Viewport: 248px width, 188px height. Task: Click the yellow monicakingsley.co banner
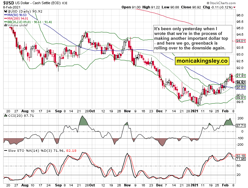click(x=202, y=61)
